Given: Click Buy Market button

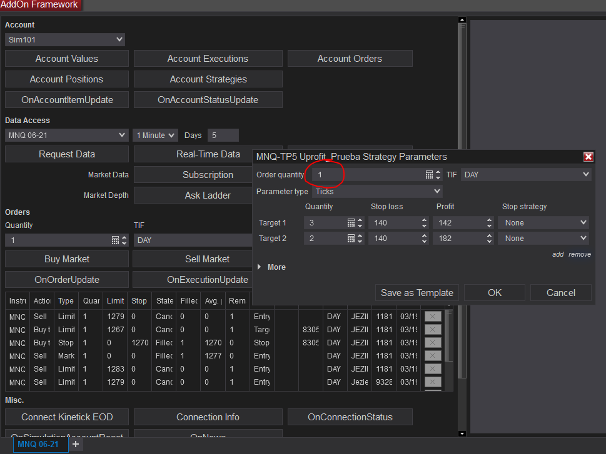Looking at the screenshot, I should coord(67,259).
